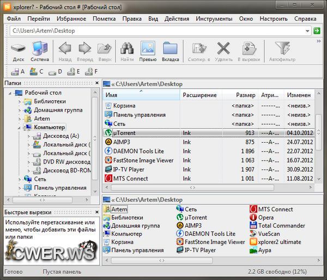This screenshot has width=327, height=280.
Task: Expand the Библиотеки tree node
Action: tap(21, 101)
